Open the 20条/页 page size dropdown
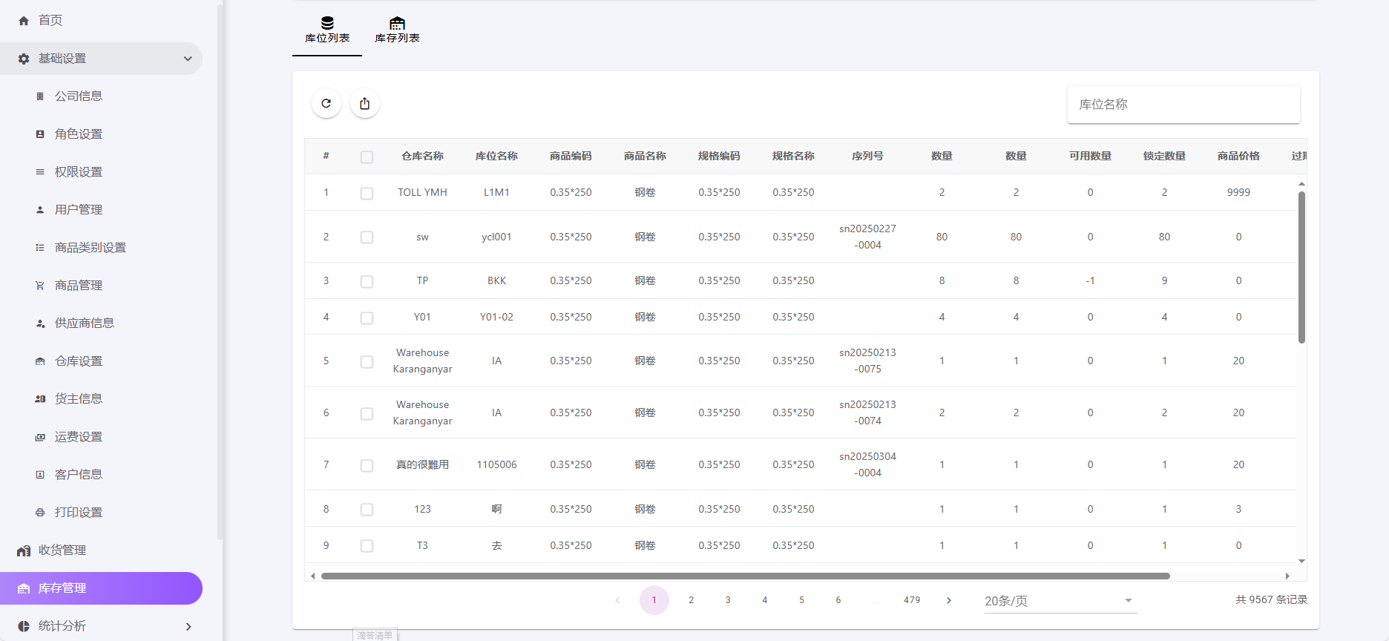This screenshot has width=1389, height=641. point(1060,601)
